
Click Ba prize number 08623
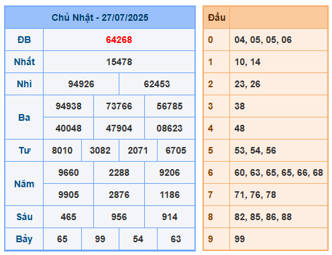click(170, 128)
